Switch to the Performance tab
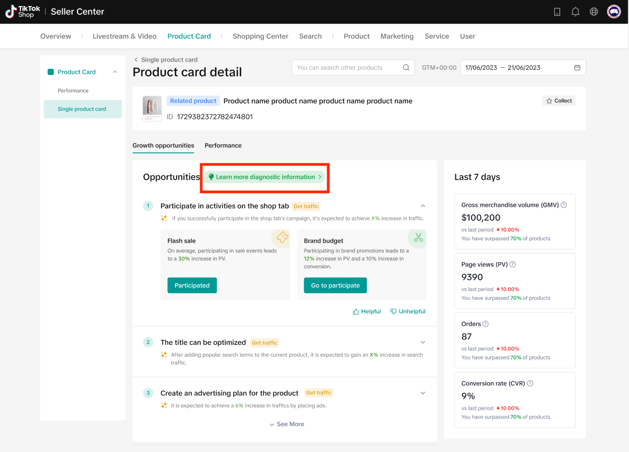The image size is (629, 452). click(x=223, y=146)
